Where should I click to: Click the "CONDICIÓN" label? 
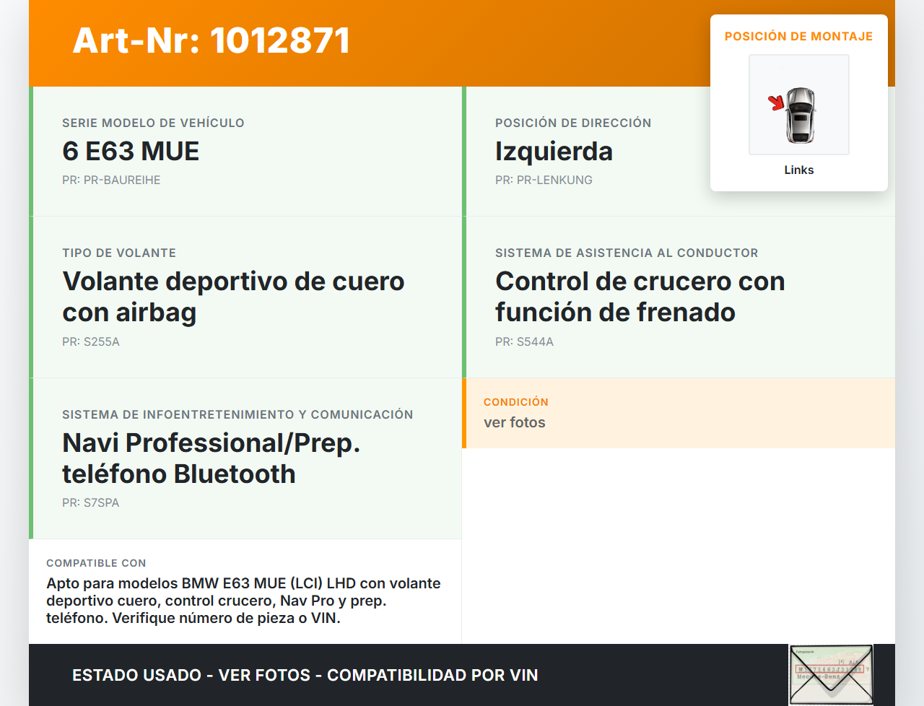[x=516, y=402]
